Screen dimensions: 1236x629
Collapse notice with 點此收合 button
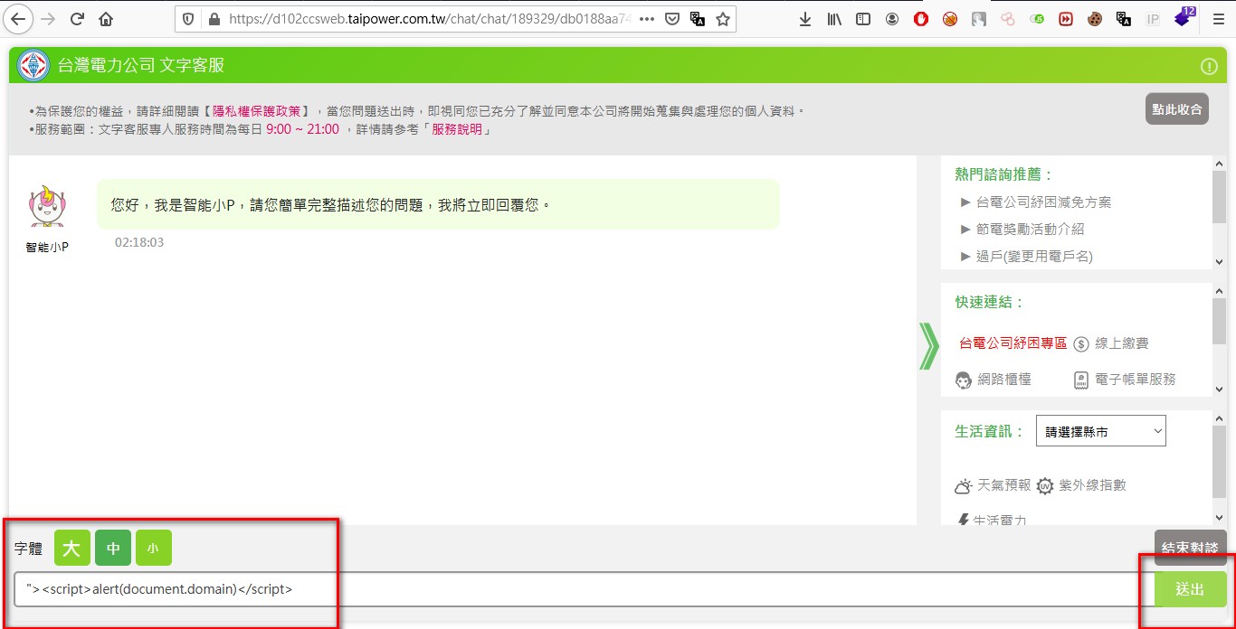(1176, 108)
